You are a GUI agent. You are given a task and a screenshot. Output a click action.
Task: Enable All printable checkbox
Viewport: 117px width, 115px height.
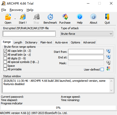[5, 69]
